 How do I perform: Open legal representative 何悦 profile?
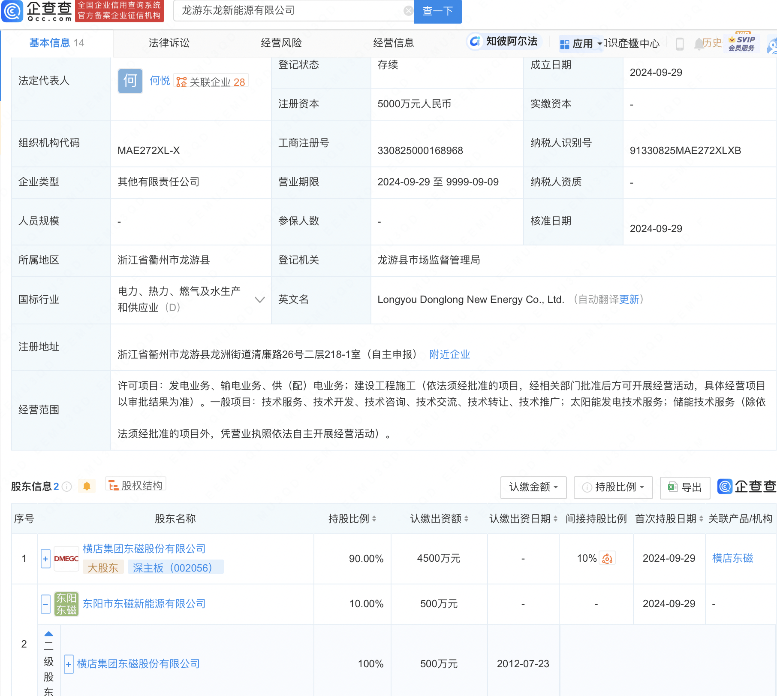[x=160, y=81]
